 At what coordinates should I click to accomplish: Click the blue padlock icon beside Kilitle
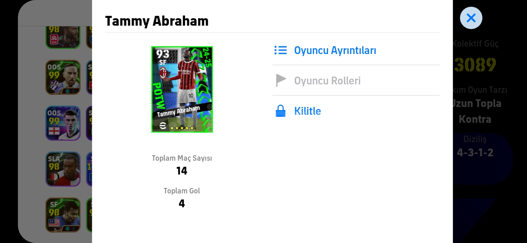pyautogui.click(x=280, y=111)
